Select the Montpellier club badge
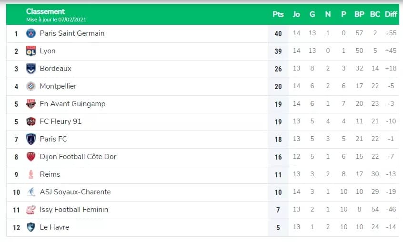The height and width of the screenshot is (242, 403). [31, 86]
